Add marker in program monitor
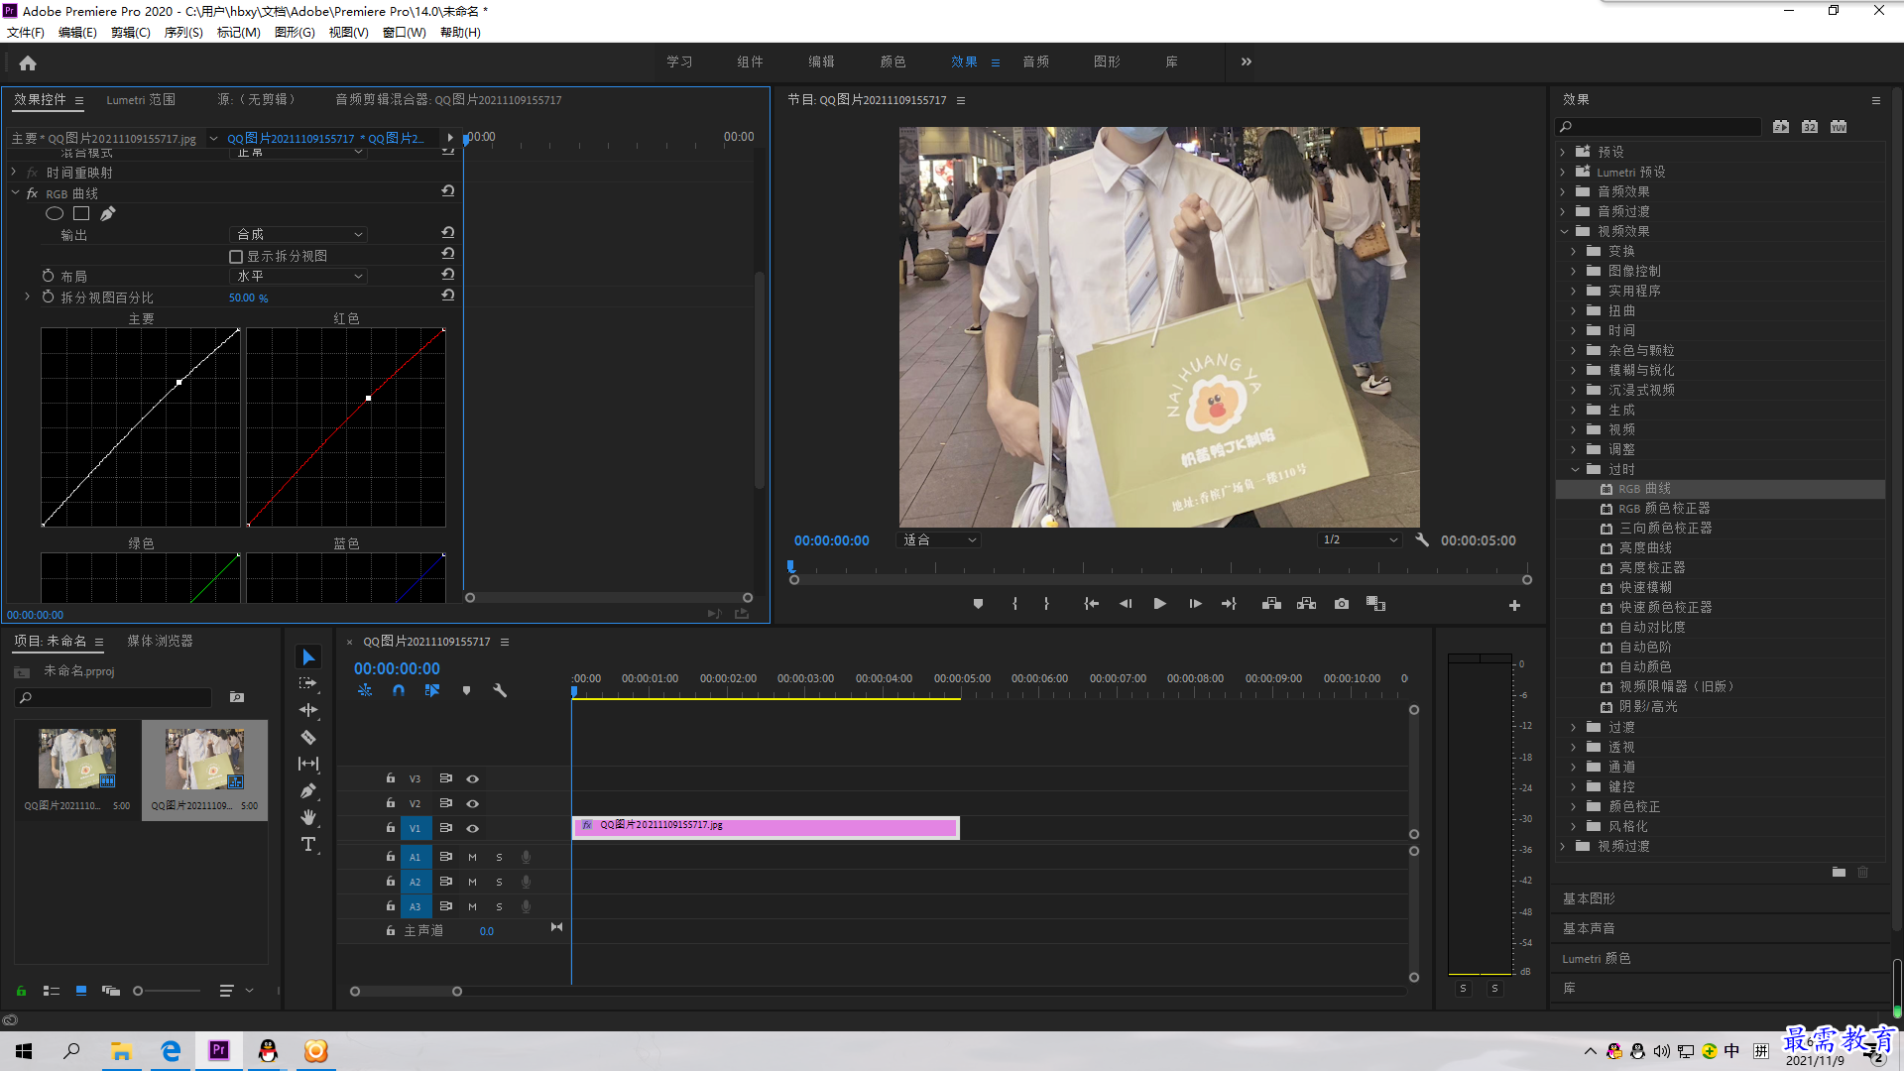 (x=978, y=604)
